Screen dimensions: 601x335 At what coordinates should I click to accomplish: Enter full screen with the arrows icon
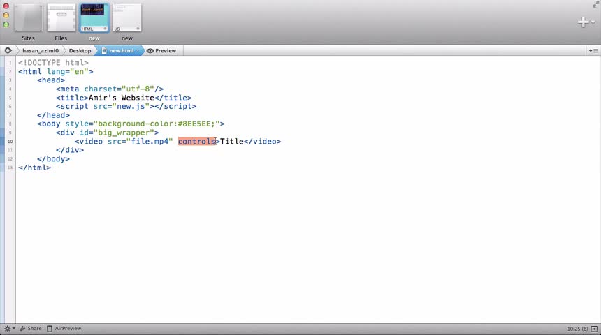595,4
